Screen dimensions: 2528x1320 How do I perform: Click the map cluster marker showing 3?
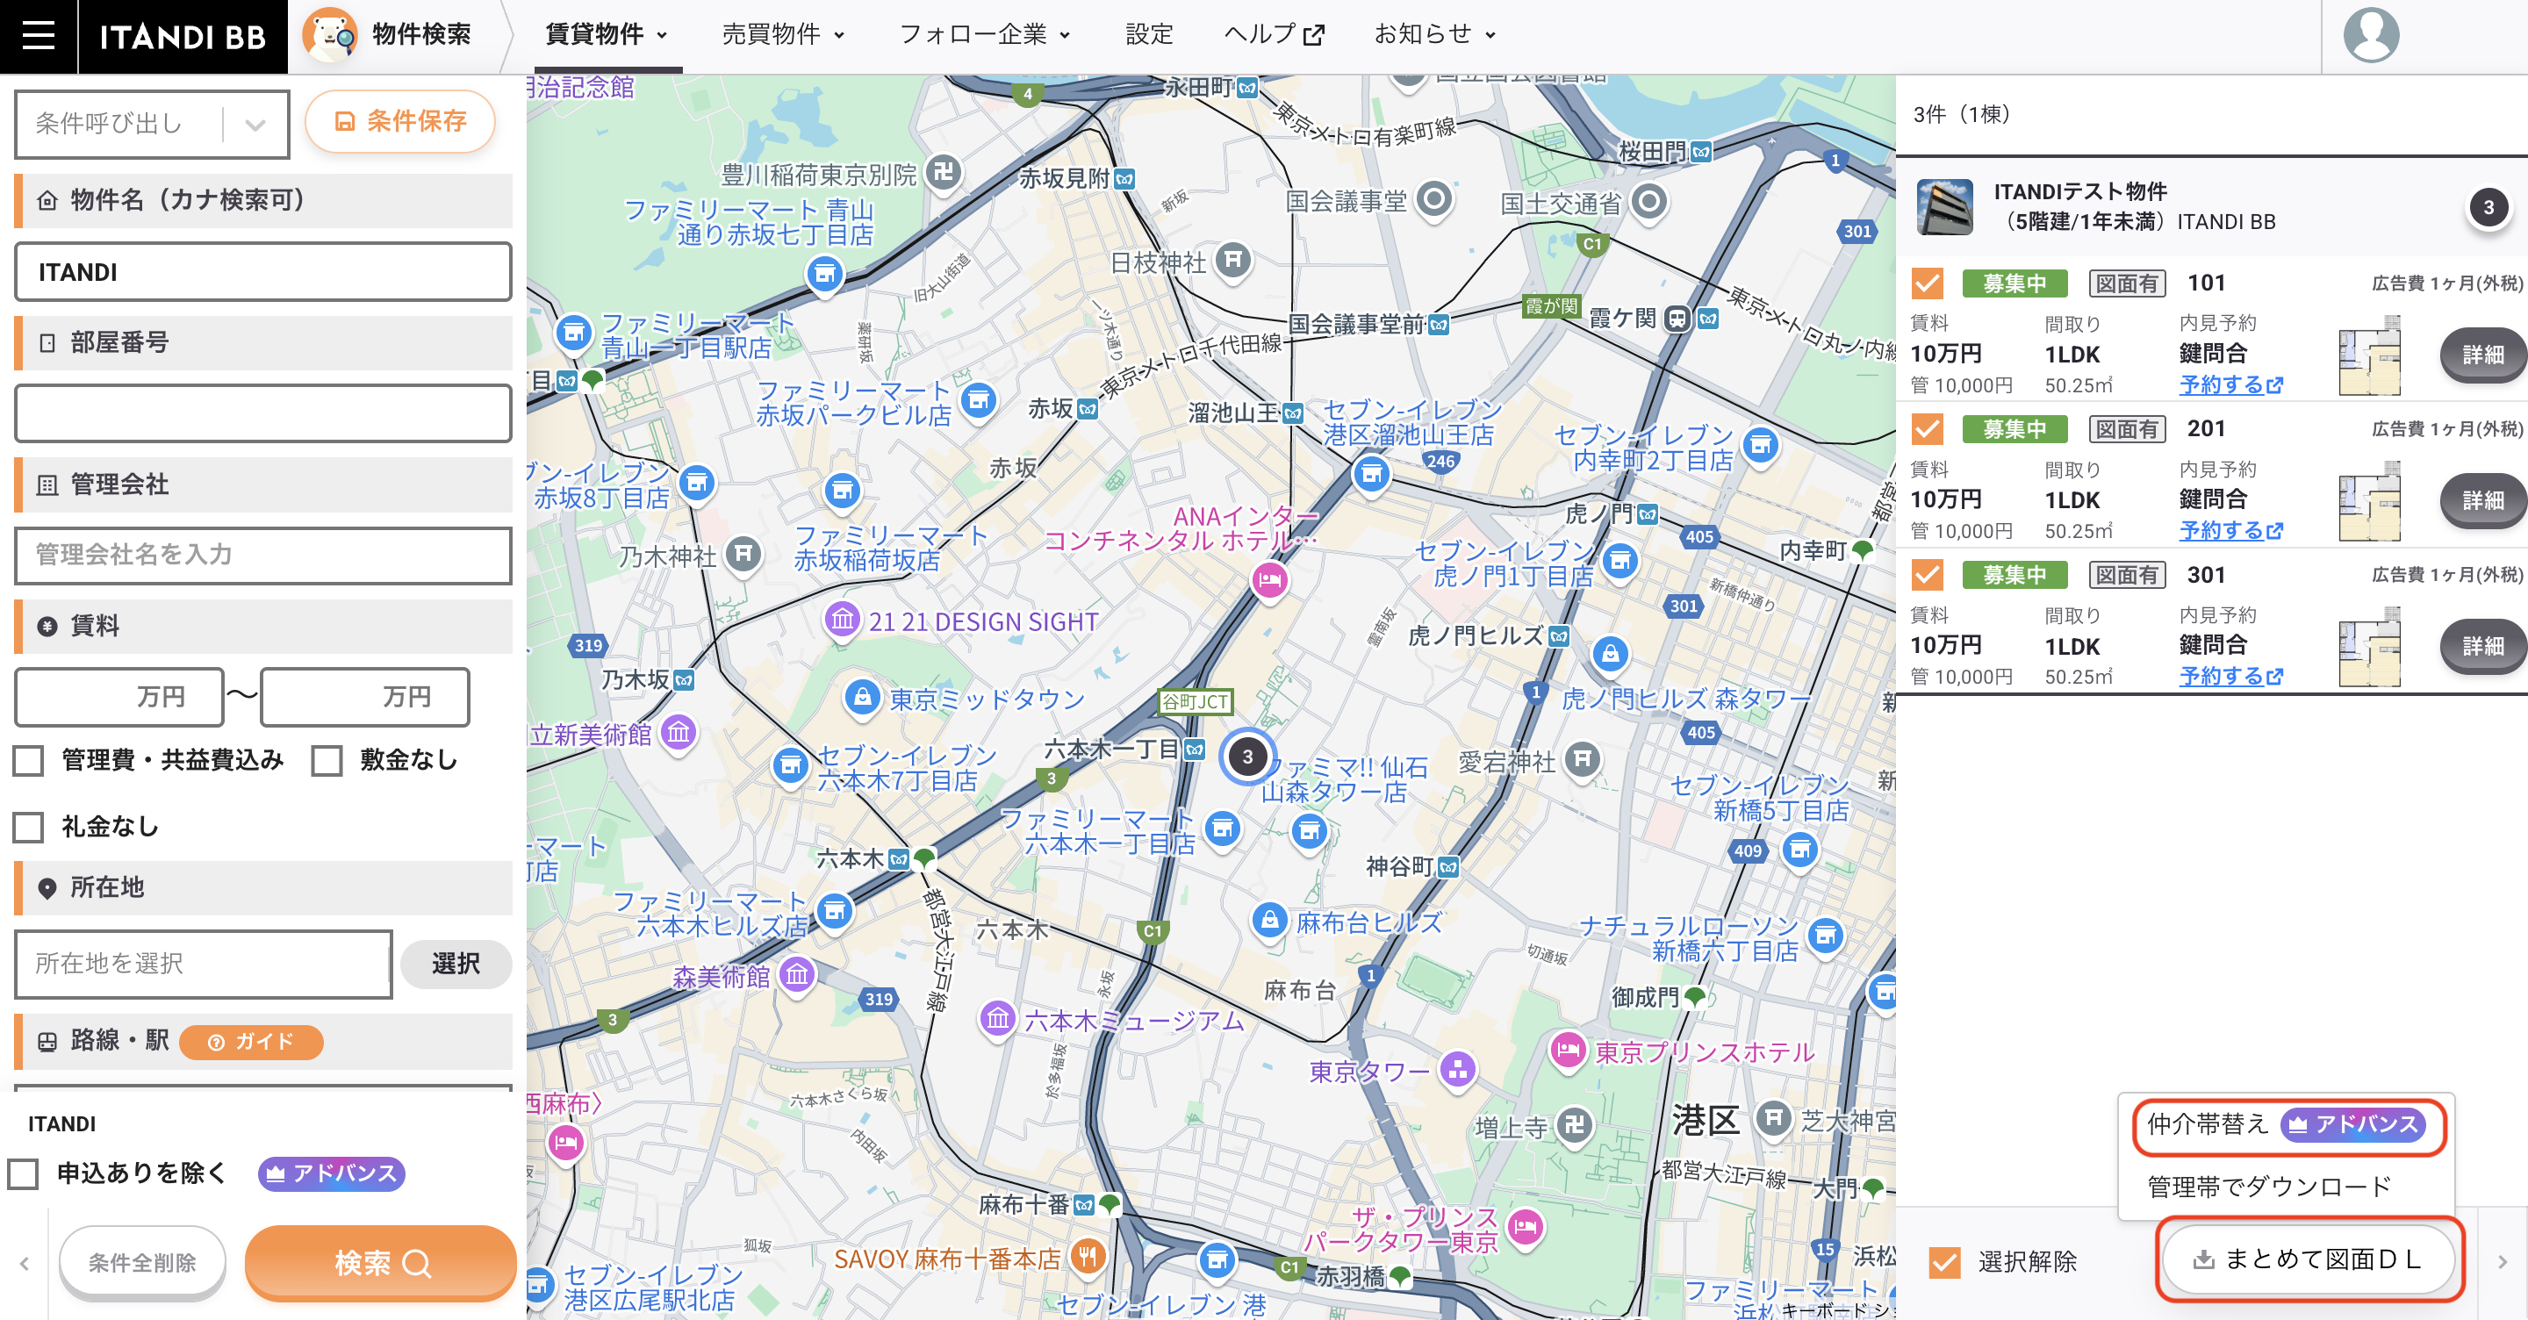pos(1247,756)
